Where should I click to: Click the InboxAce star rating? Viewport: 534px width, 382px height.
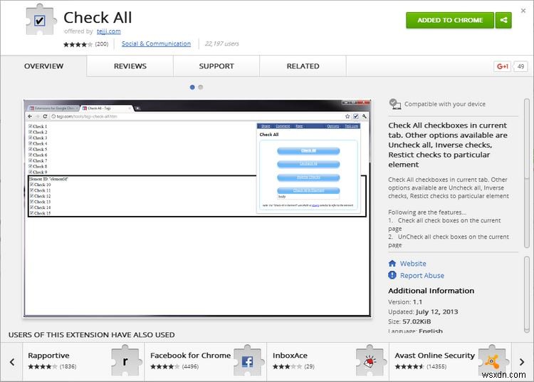[x=287, y=366]
